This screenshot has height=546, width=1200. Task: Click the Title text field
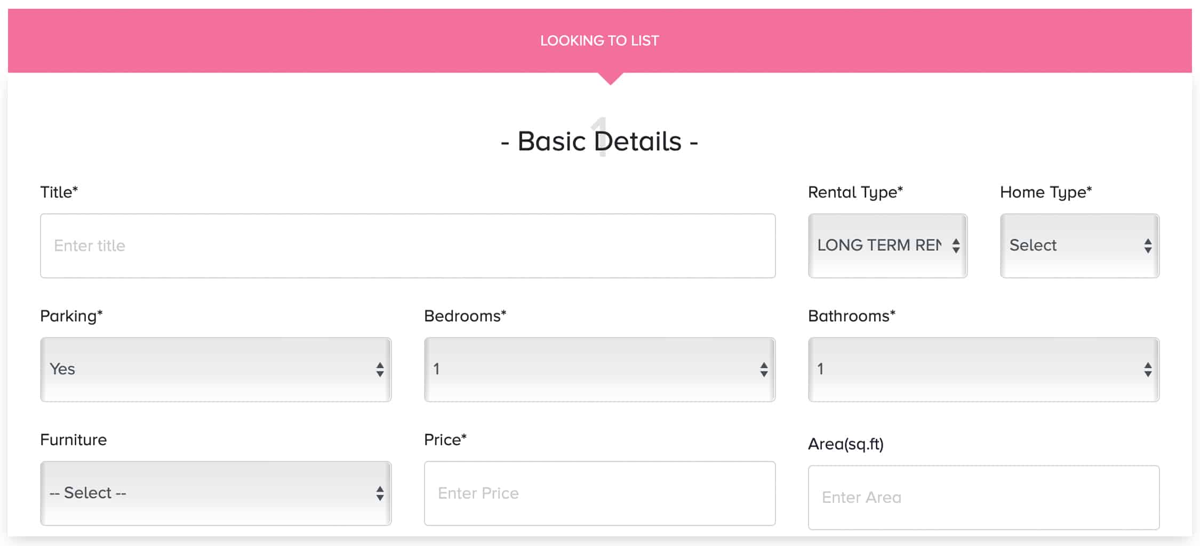tap(408, 246)
